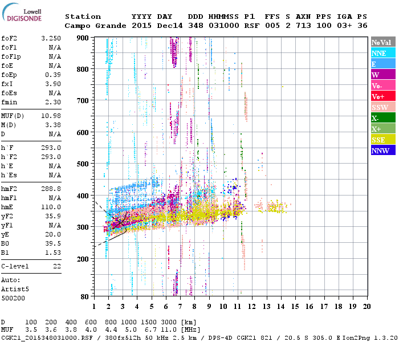The height and width of the screenshot is (342, 399).
Task: Click the year value 2015
Action: [141, 26]
